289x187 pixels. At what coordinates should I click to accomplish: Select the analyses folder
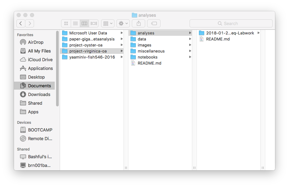(160, 33)
